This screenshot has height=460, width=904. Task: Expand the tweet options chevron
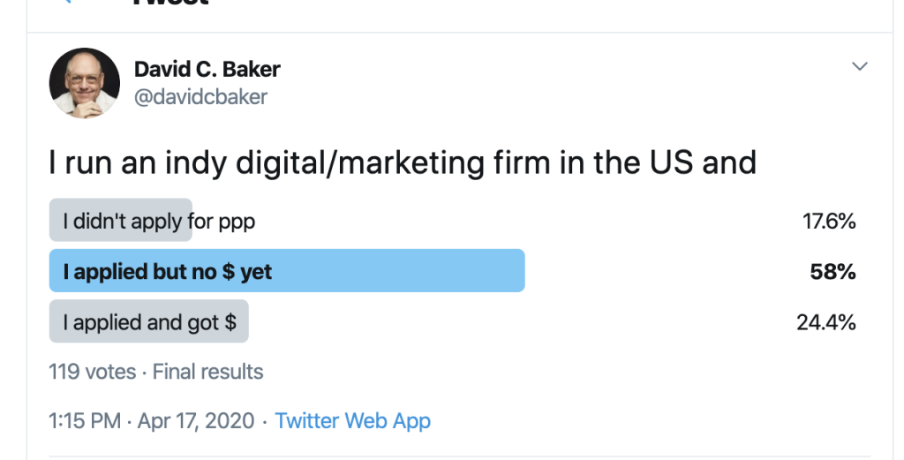(x=860, y=66)
